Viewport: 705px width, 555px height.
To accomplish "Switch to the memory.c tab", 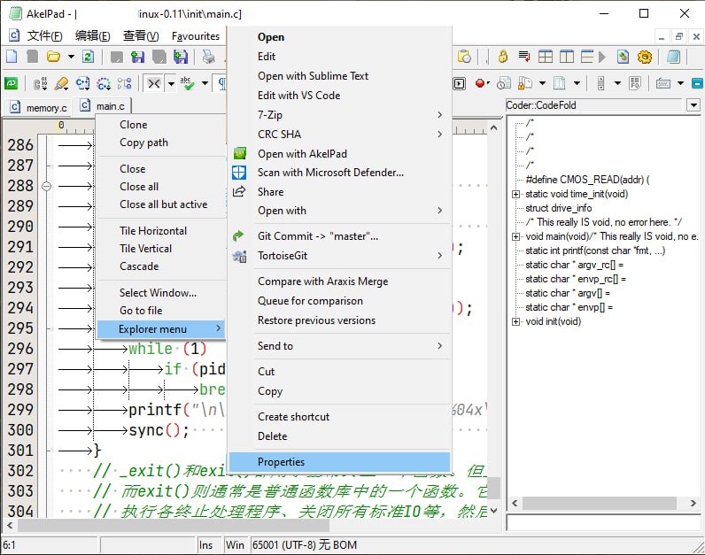I will 39,107.
